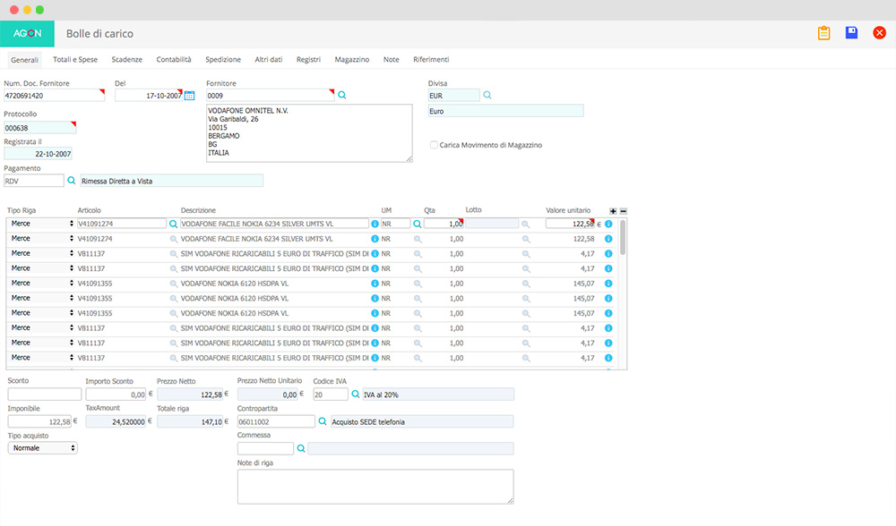Click info icon on first 145,07 value row
The image size is (896, 526).
(608, 283)
